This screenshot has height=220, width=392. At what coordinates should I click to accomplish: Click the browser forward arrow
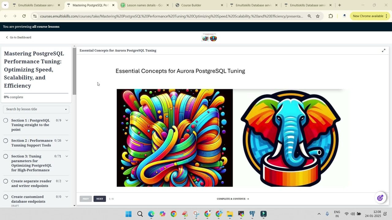coord(15,16)
